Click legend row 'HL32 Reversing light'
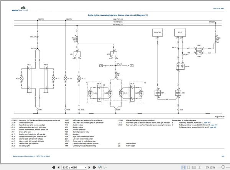Image resolution: width=230 pixels, height=170 pixels. pyautogui.click(x=21, y=146)
